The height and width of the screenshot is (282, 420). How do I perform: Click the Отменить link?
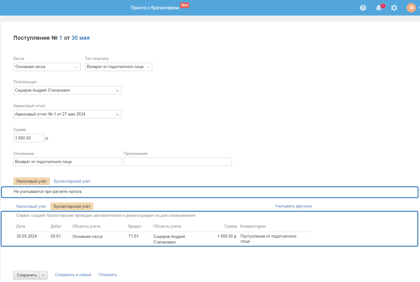[x=108, y=275]
